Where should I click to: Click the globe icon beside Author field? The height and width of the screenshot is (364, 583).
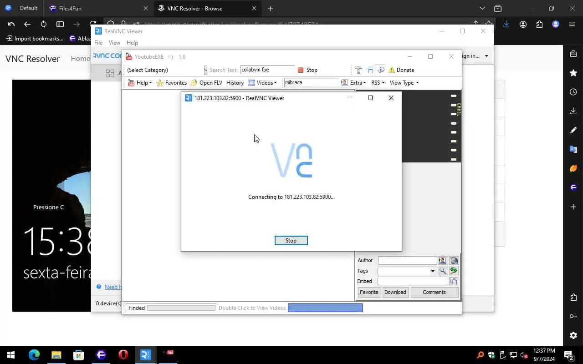click(454, 260)
